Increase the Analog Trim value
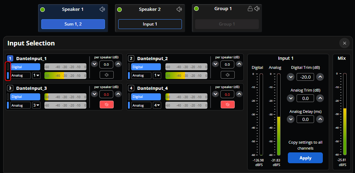 tap(320, 98)
